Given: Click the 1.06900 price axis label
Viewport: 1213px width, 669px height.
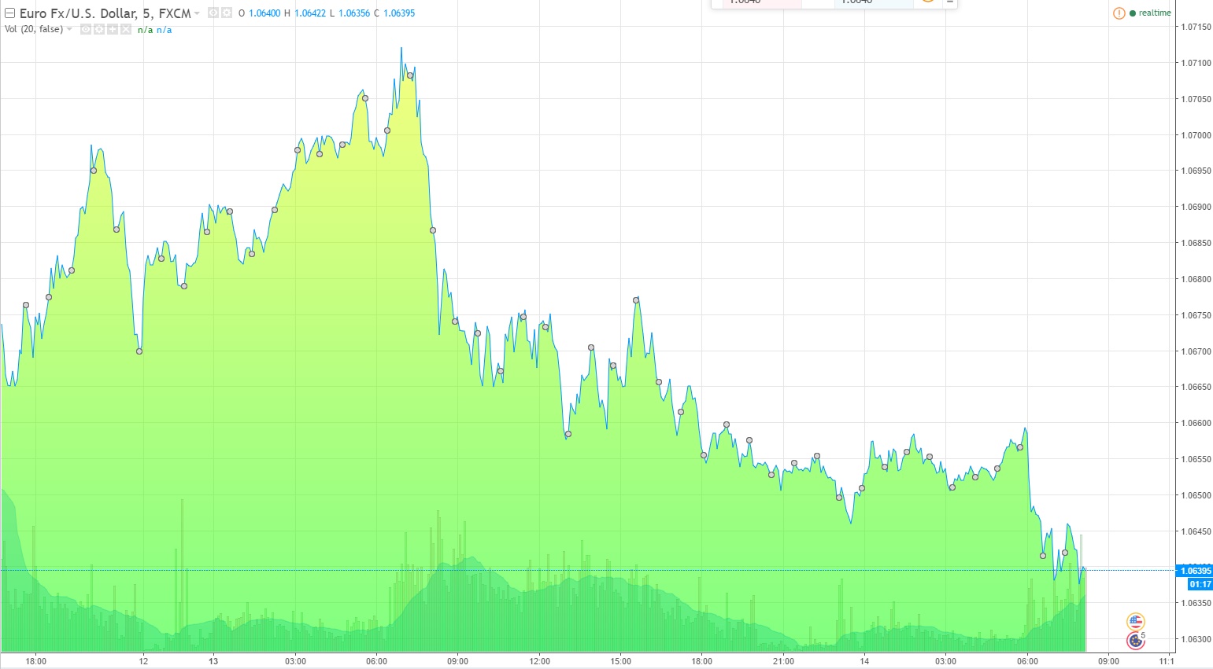Looking at the screenshot, I should pyautogui.click(x=1196, y=207).
